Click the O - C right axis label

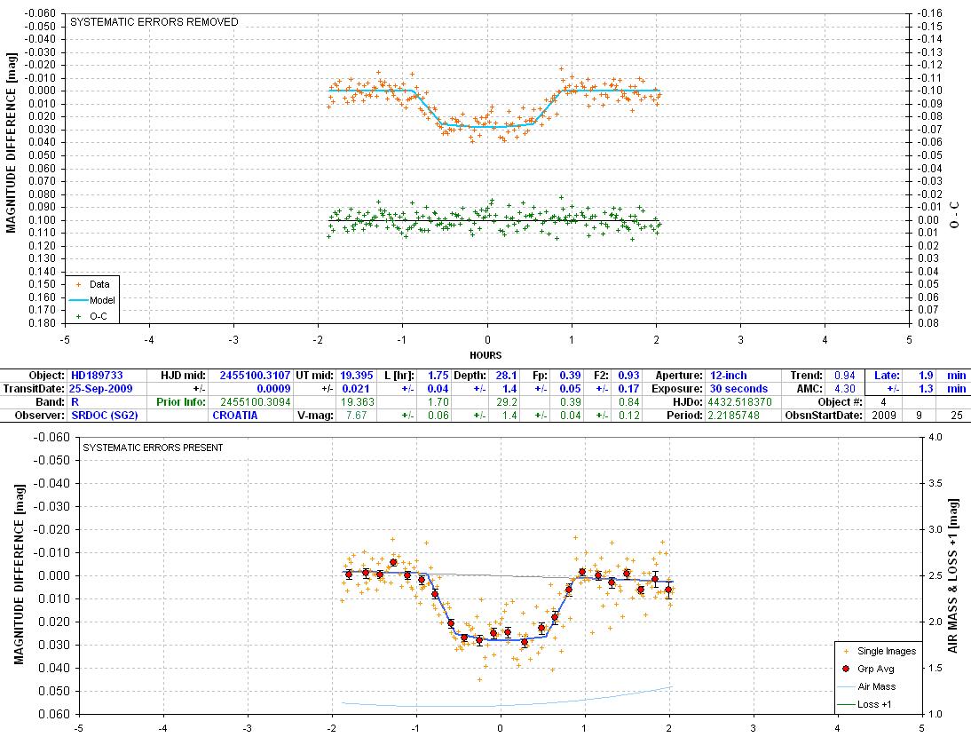coord(954,214)
